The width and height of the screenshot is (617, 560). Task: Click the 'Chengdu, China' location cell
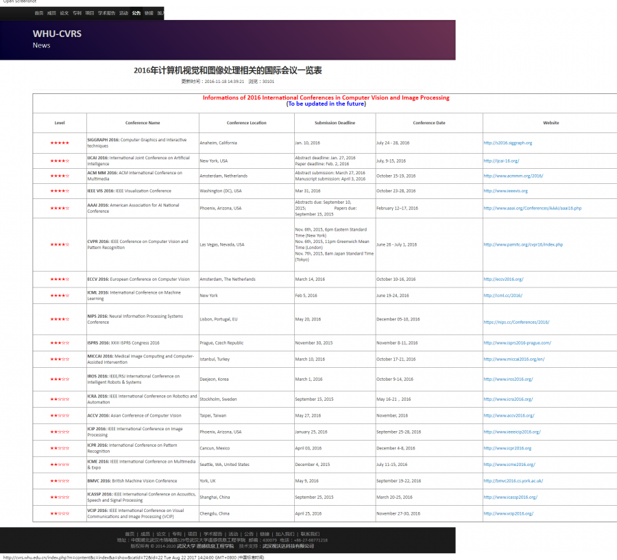click(246, 513)
